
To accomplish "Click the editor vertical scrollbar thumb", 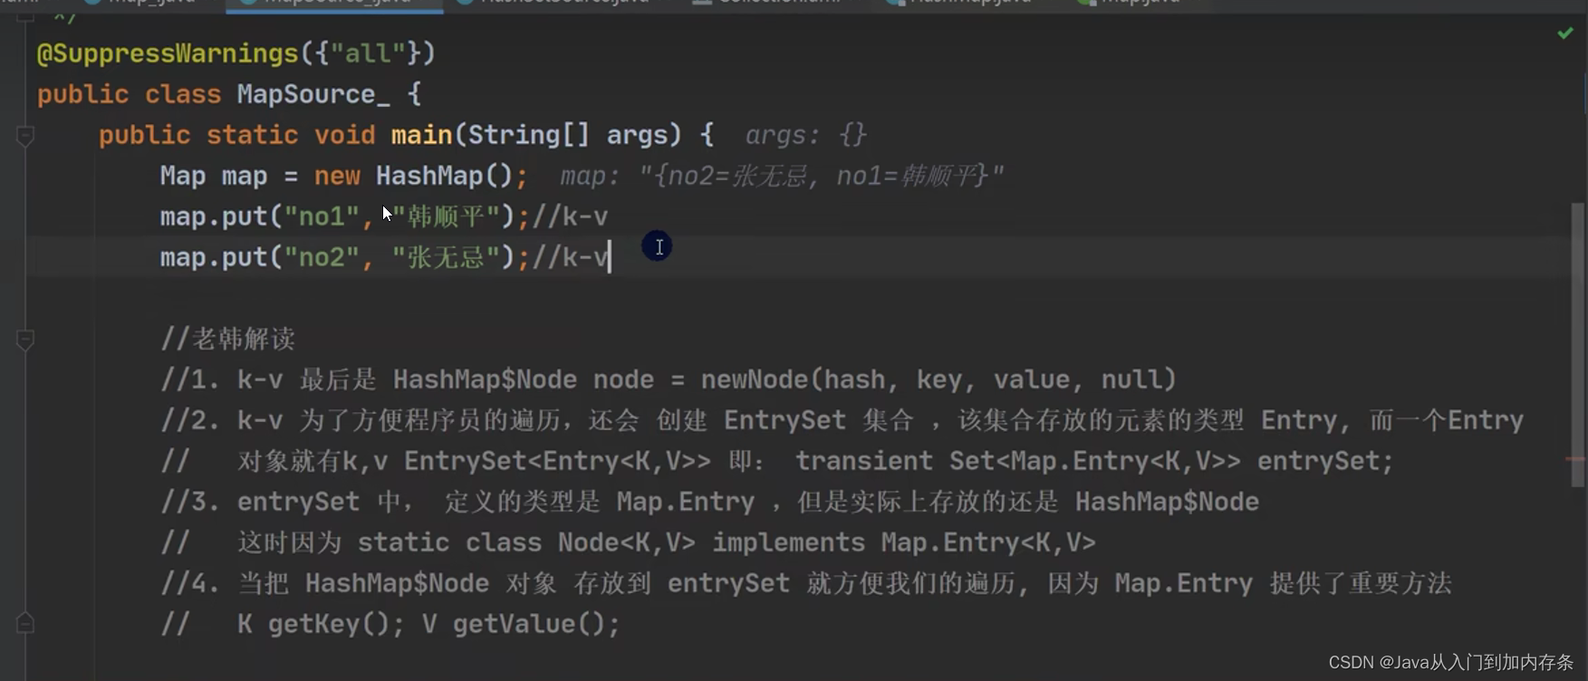I will [1577, 344].
